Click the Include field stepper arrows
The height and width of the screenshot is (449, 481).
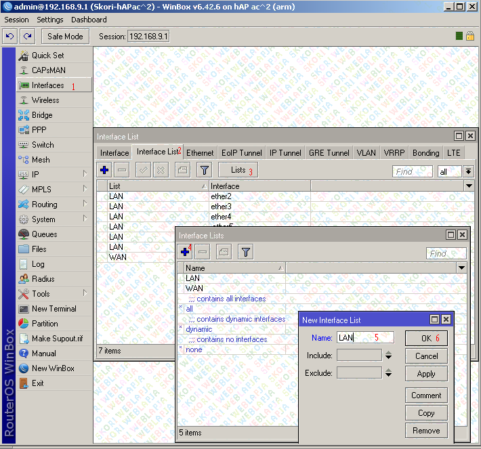click(388, 356)
